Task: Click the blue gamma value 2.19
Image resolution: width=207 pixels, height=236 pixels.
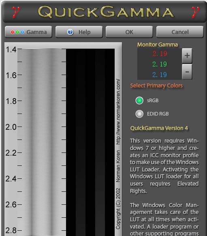Action: click(160, 75)
